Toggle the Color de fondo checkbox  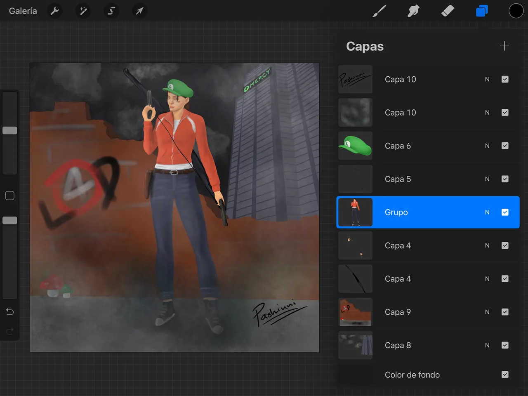[505, 375]
